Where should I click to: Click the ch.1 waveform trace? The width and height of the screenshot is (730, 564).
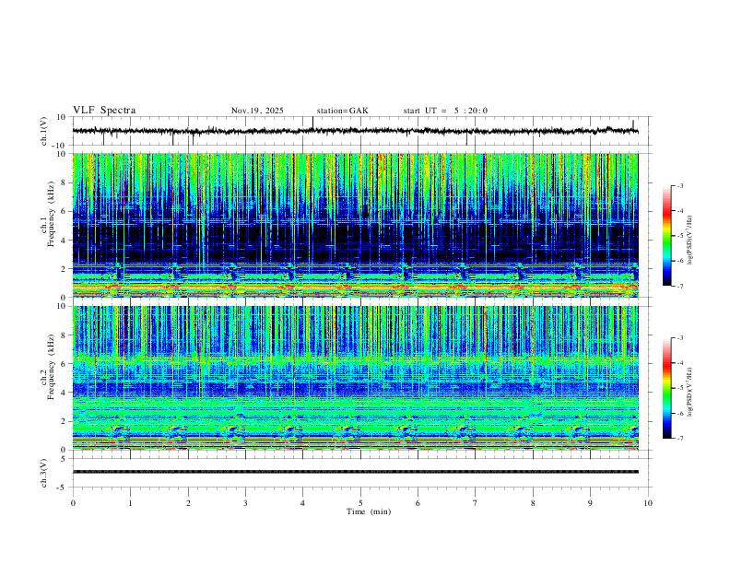point(355,131)
